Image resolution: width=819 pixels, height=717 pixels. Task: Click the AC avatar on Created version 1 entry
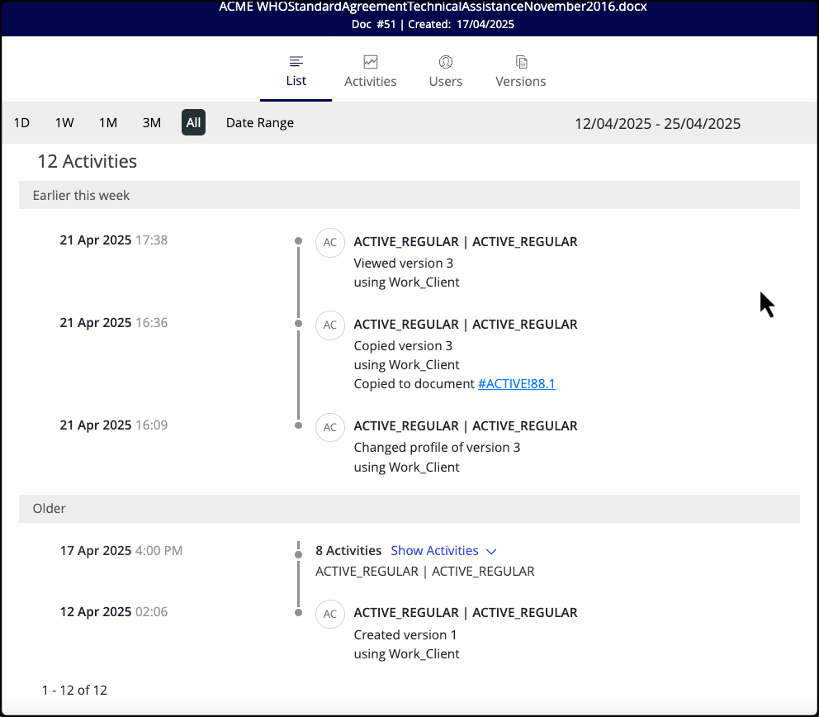(x=330, y=614)
